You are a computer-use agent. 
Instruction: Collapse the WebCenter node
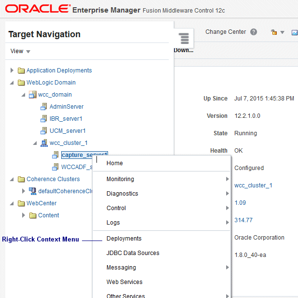tap(12, 203)
